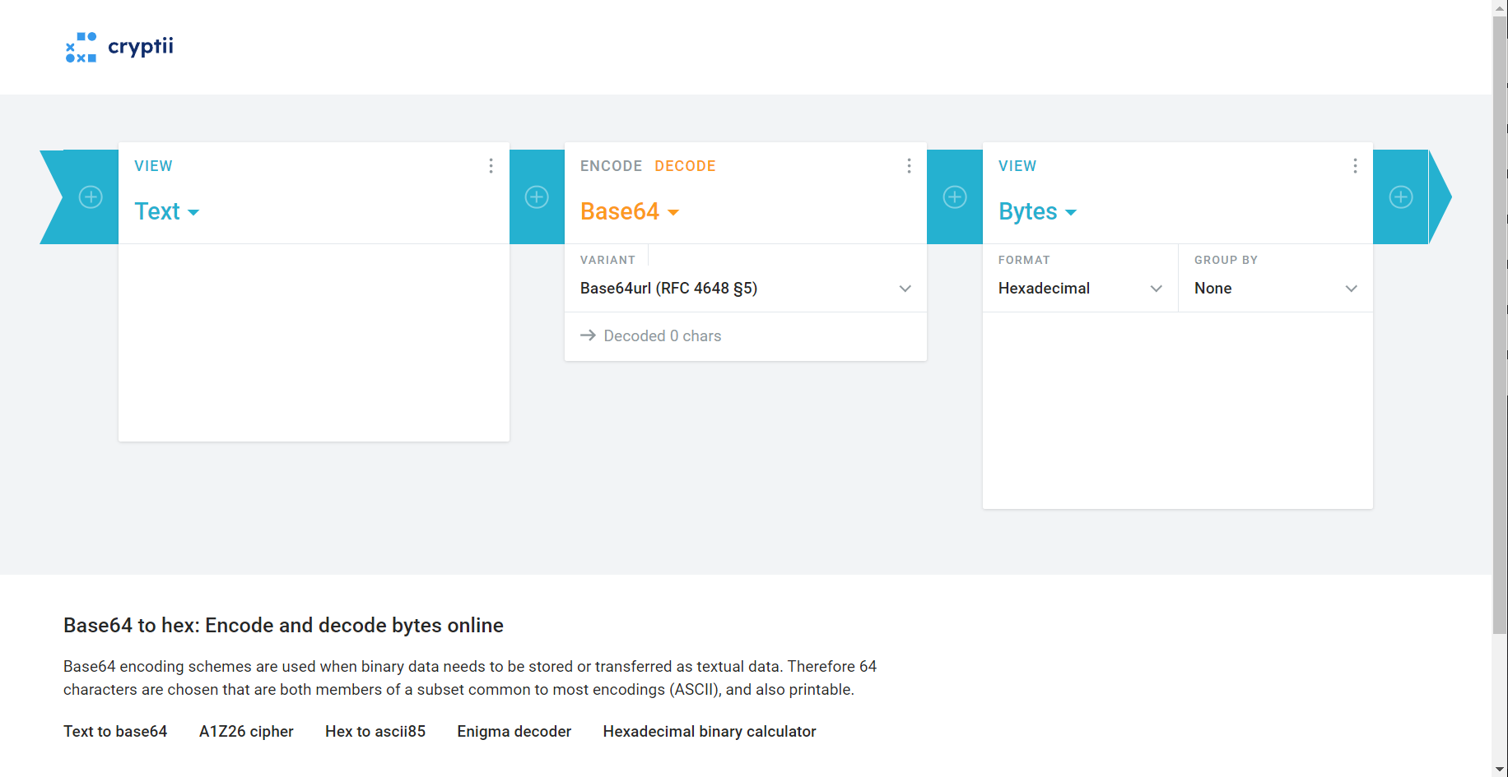Open the Bytes view options menu
Viewport: 1508px width, 777px height.
(1355, 166)
